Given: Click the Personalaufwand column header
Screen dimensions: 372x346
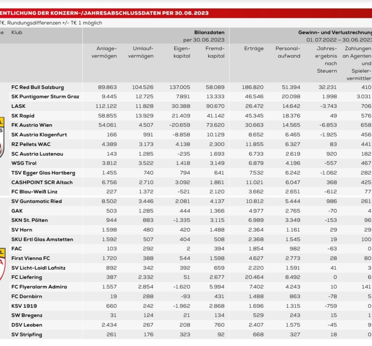Looking at the screenshot, I should (288, 52).
